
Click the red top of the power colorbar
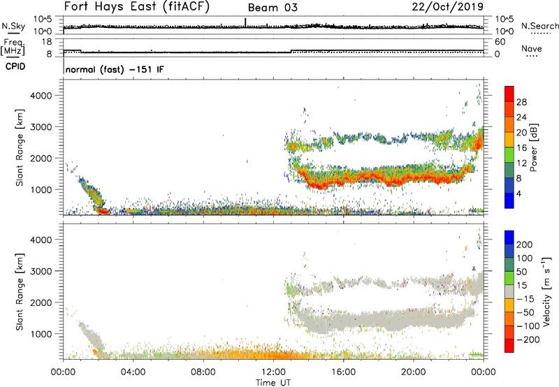(509, 94)
